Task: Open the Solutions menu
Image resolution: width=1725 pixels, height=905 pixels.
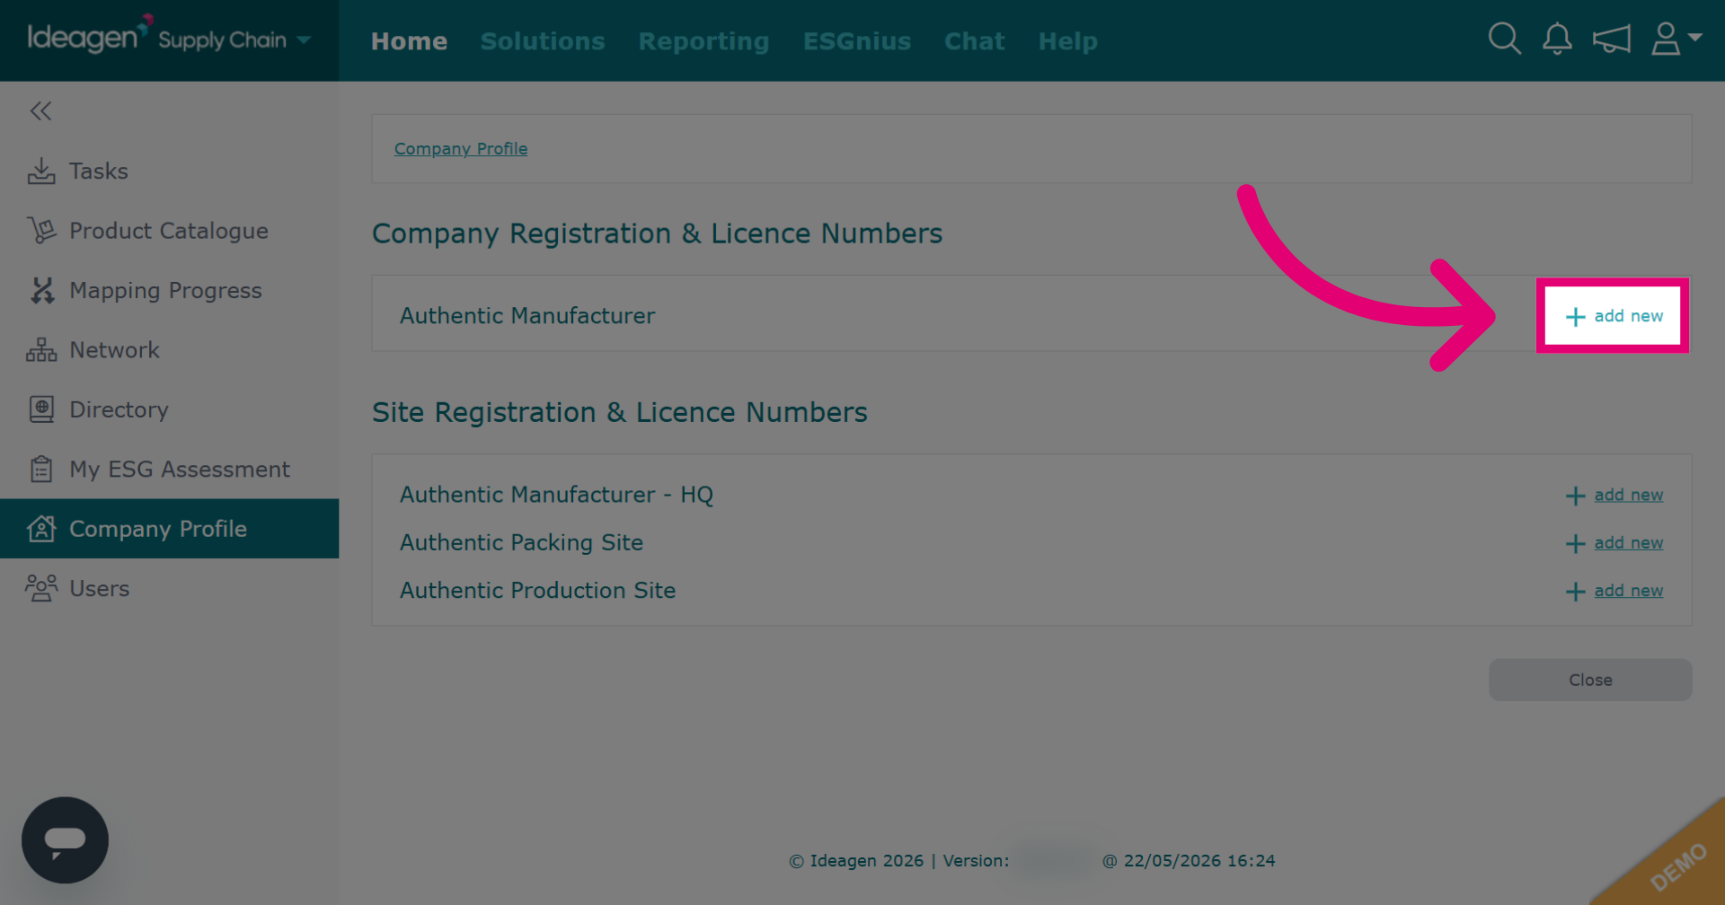Action: tap(543, 41)
